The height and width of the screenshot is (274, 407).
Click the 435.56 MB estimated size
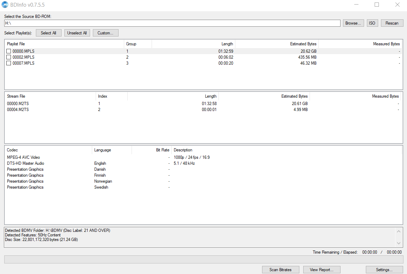[x=307, y=57]
